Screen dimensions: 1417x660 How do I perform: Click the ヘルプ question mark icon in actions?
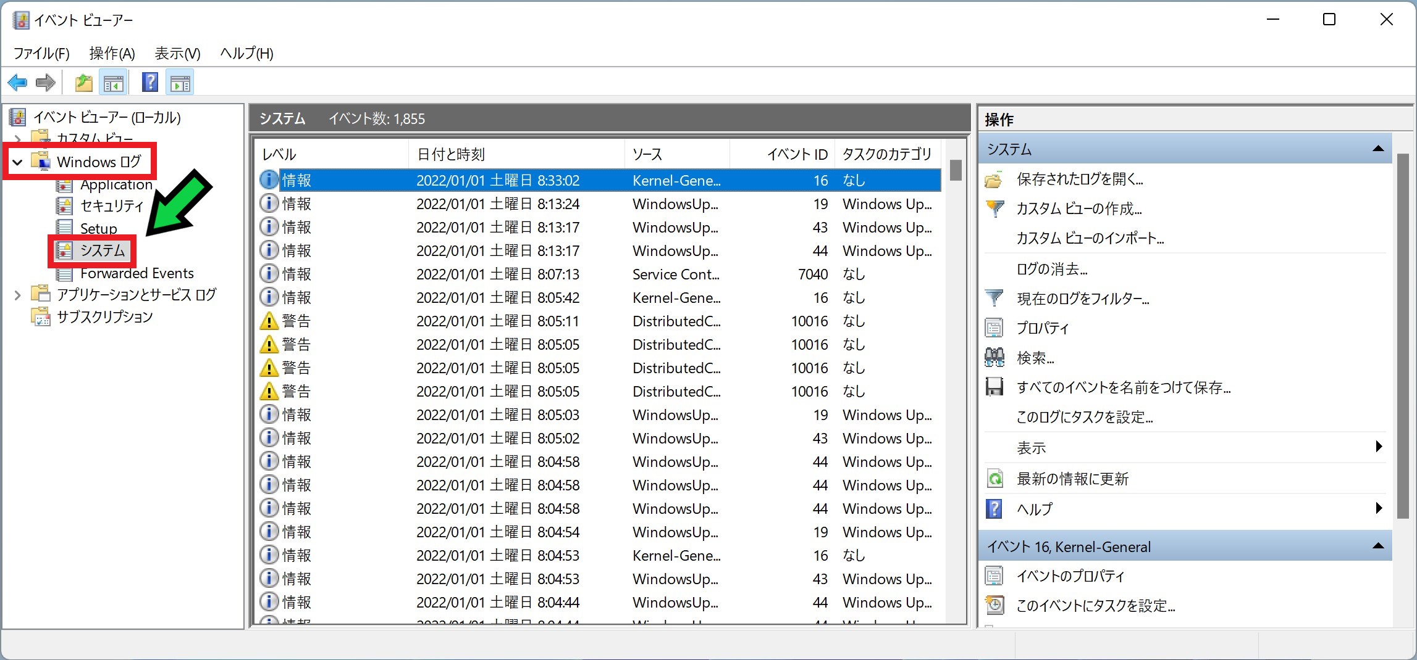pos(994,509)
